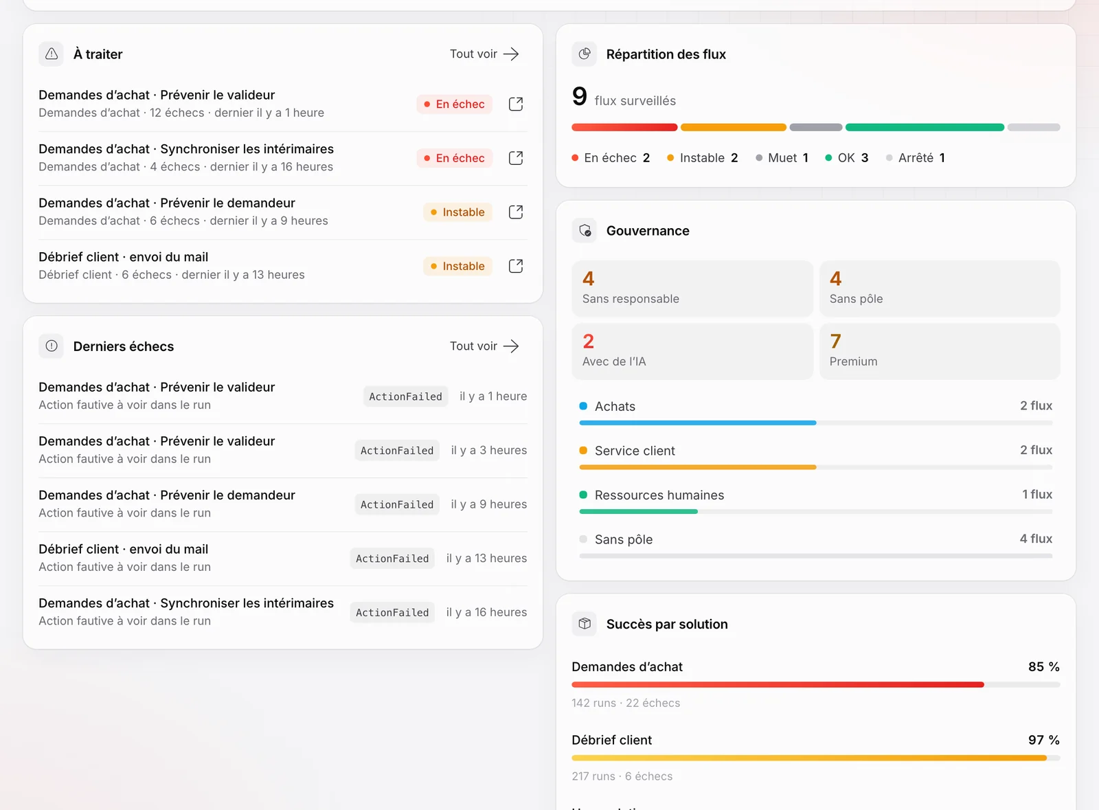The height and width of the screenshot is (810, 1099).
Task: Open the Débrief client failure from 13 heures
Action: click(283, 559)
